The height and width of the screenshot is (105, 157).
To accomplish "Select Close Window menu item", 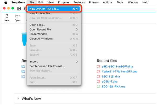I will [54, 34].
